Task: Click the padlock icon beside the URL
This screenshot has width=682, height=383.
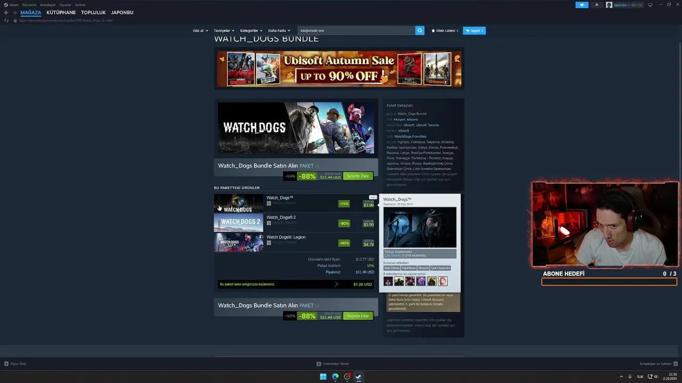Action: tap(15, 20)
